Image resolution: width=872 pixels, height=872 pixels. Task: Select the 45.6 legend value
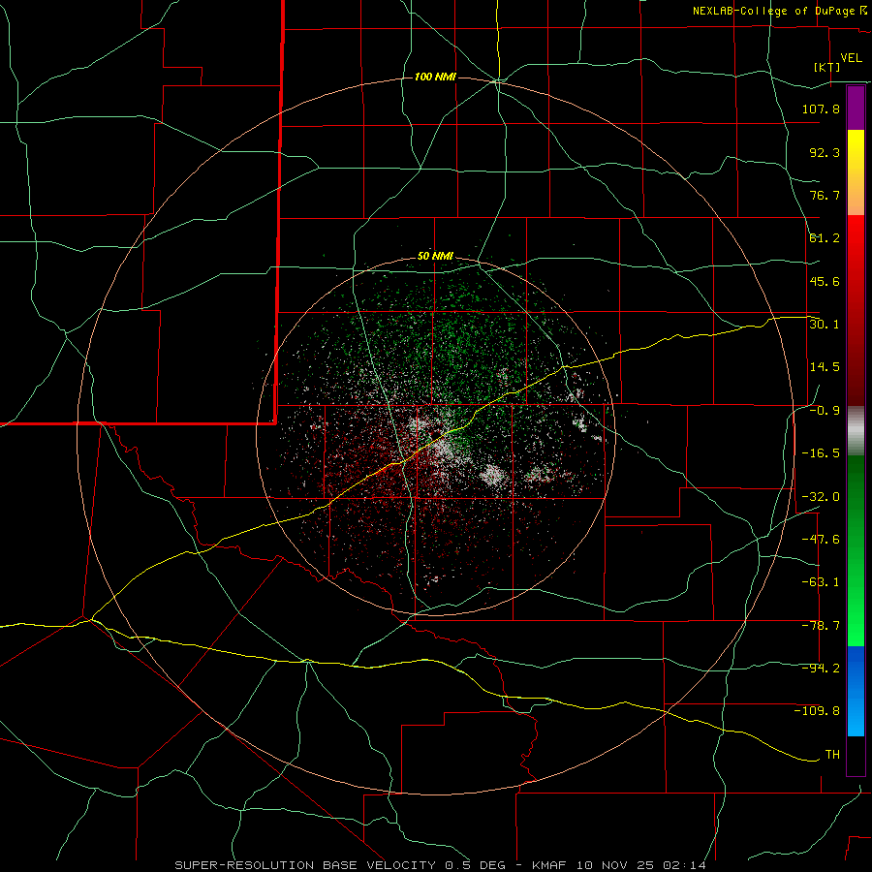click(825, 281)
